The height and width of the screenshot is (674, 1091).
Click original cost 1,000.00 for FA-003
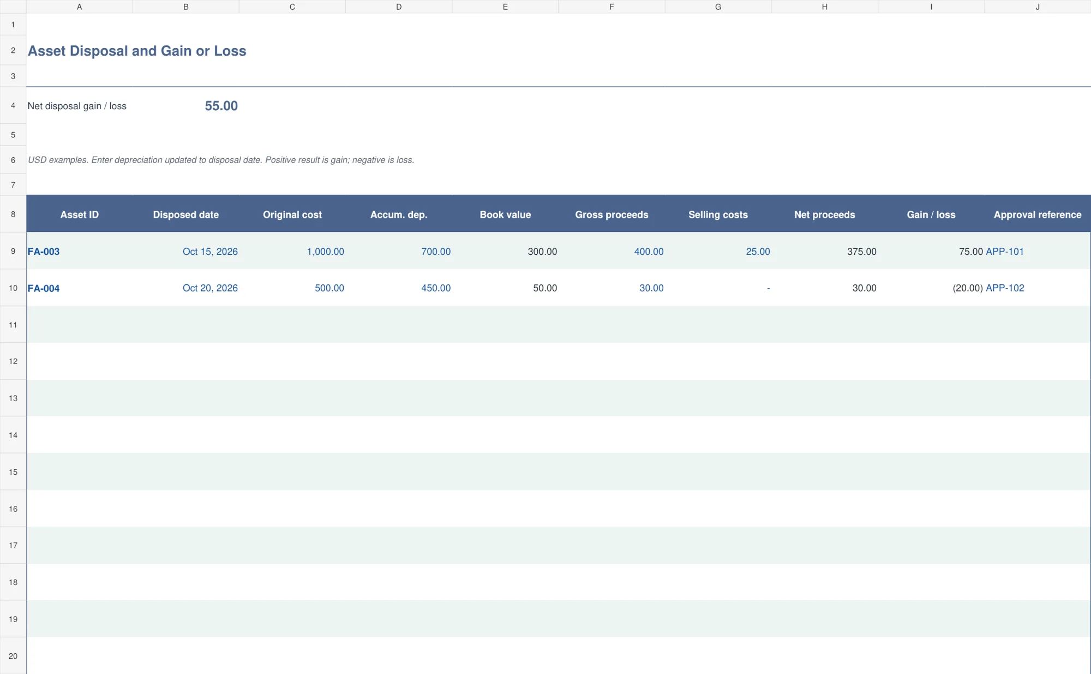(325, 252)
